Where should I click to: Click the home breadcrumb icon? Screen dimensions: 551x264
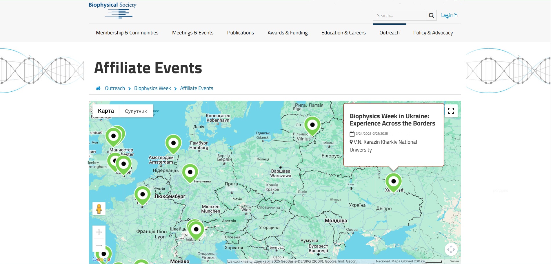98,88
